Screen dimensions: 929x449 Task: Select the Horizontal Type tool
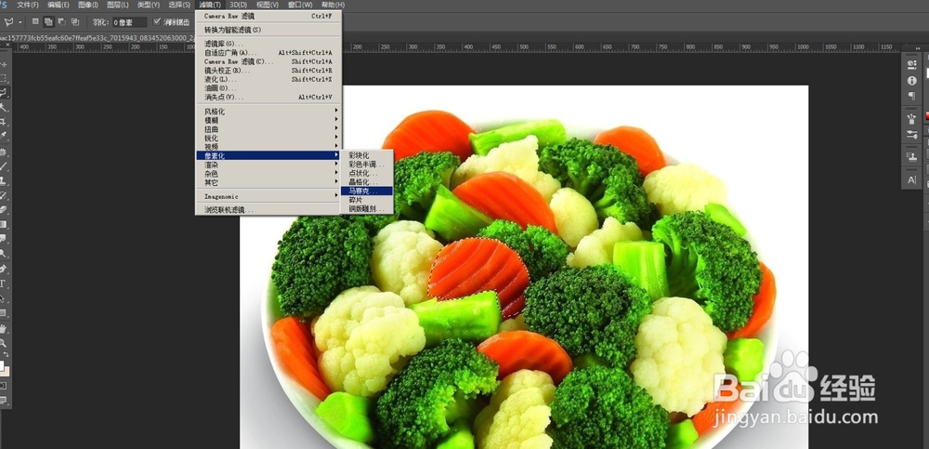point(4,284)
